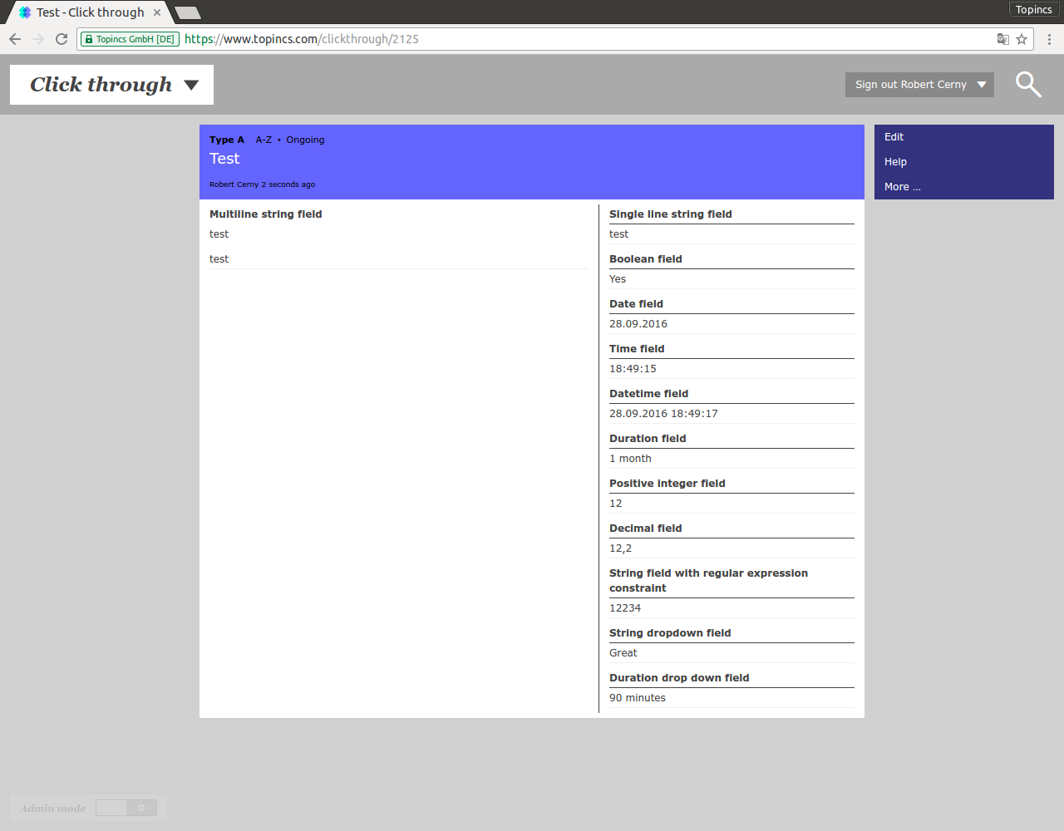Viewport: 1064px width, 831px height.
Task: Open a new browser tab
Action: [188, 12]
